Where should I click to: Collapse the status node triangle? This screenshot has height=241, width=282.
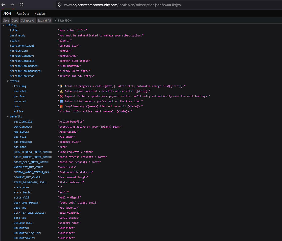pos(8,81)
